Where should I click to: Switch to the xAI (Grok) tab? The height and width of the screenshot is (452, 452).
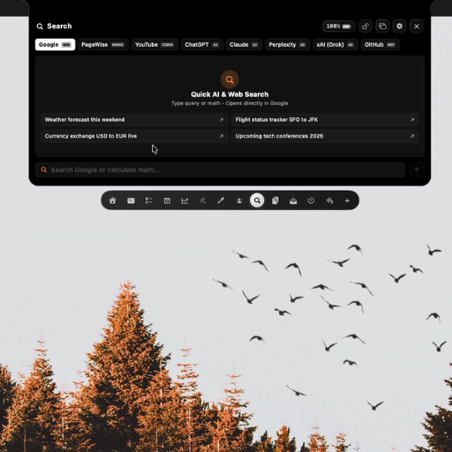(x=335, y=45)
